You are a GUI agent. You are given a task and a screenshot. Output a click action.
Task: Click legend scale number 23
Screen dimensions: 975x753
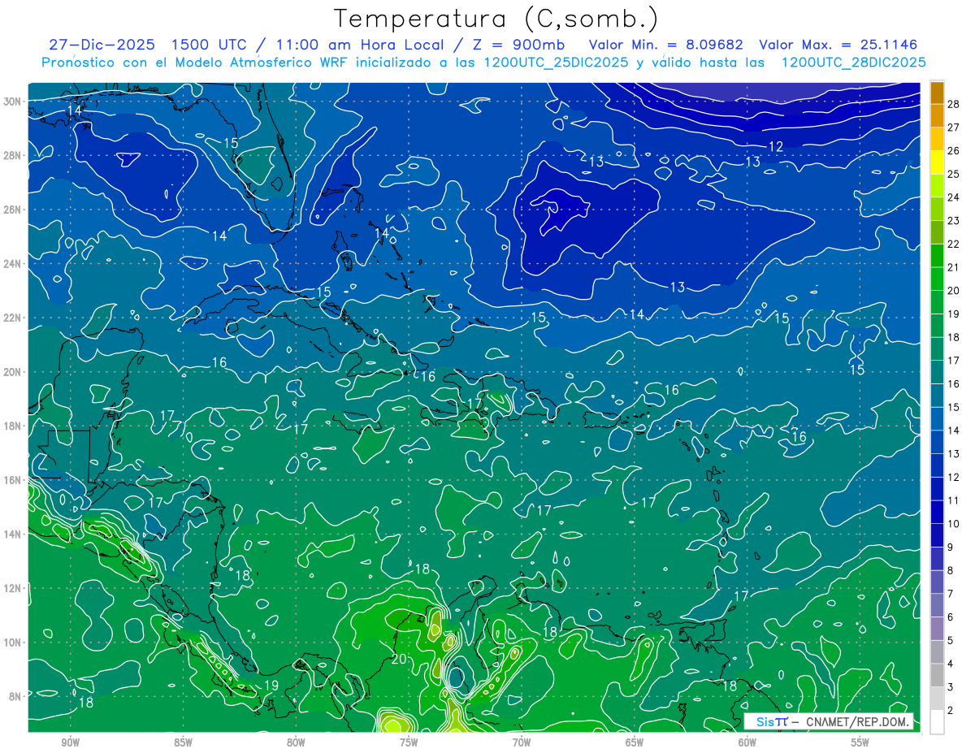coord(954,221)
